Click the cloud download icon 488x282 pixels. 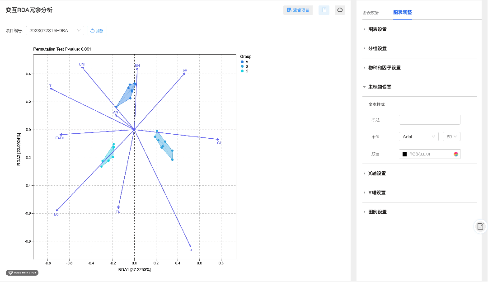click(340, 10)
